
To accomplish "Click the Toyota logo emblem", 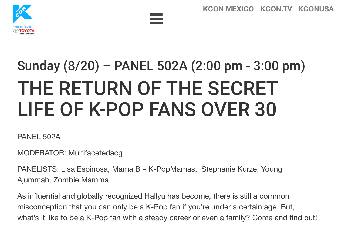I will (16, 31).
